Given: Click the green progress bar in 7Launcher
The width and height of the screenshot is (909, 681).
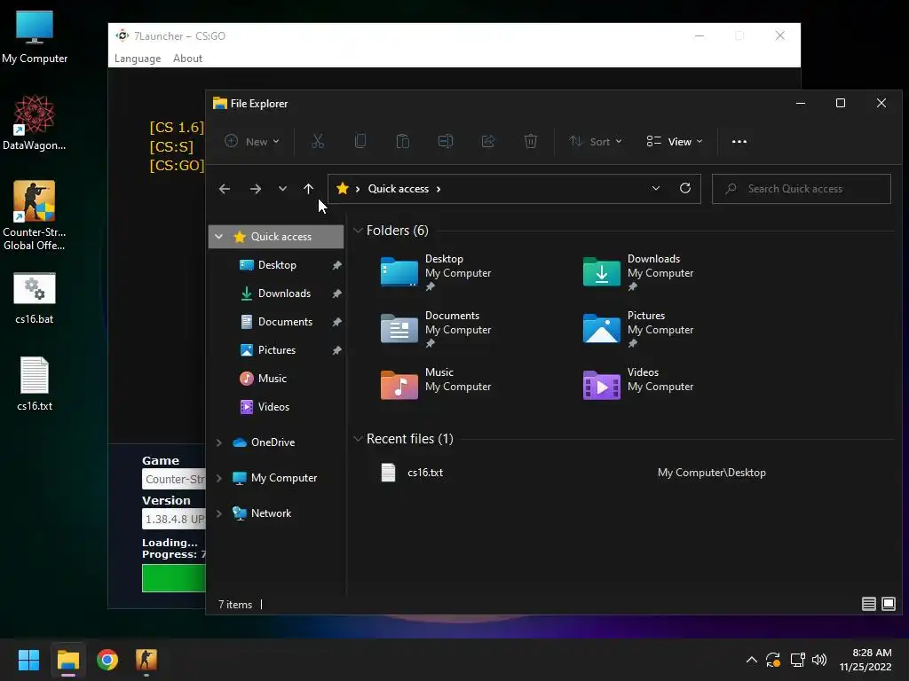Looking at the screenshot, I should (x=173, y=578).
